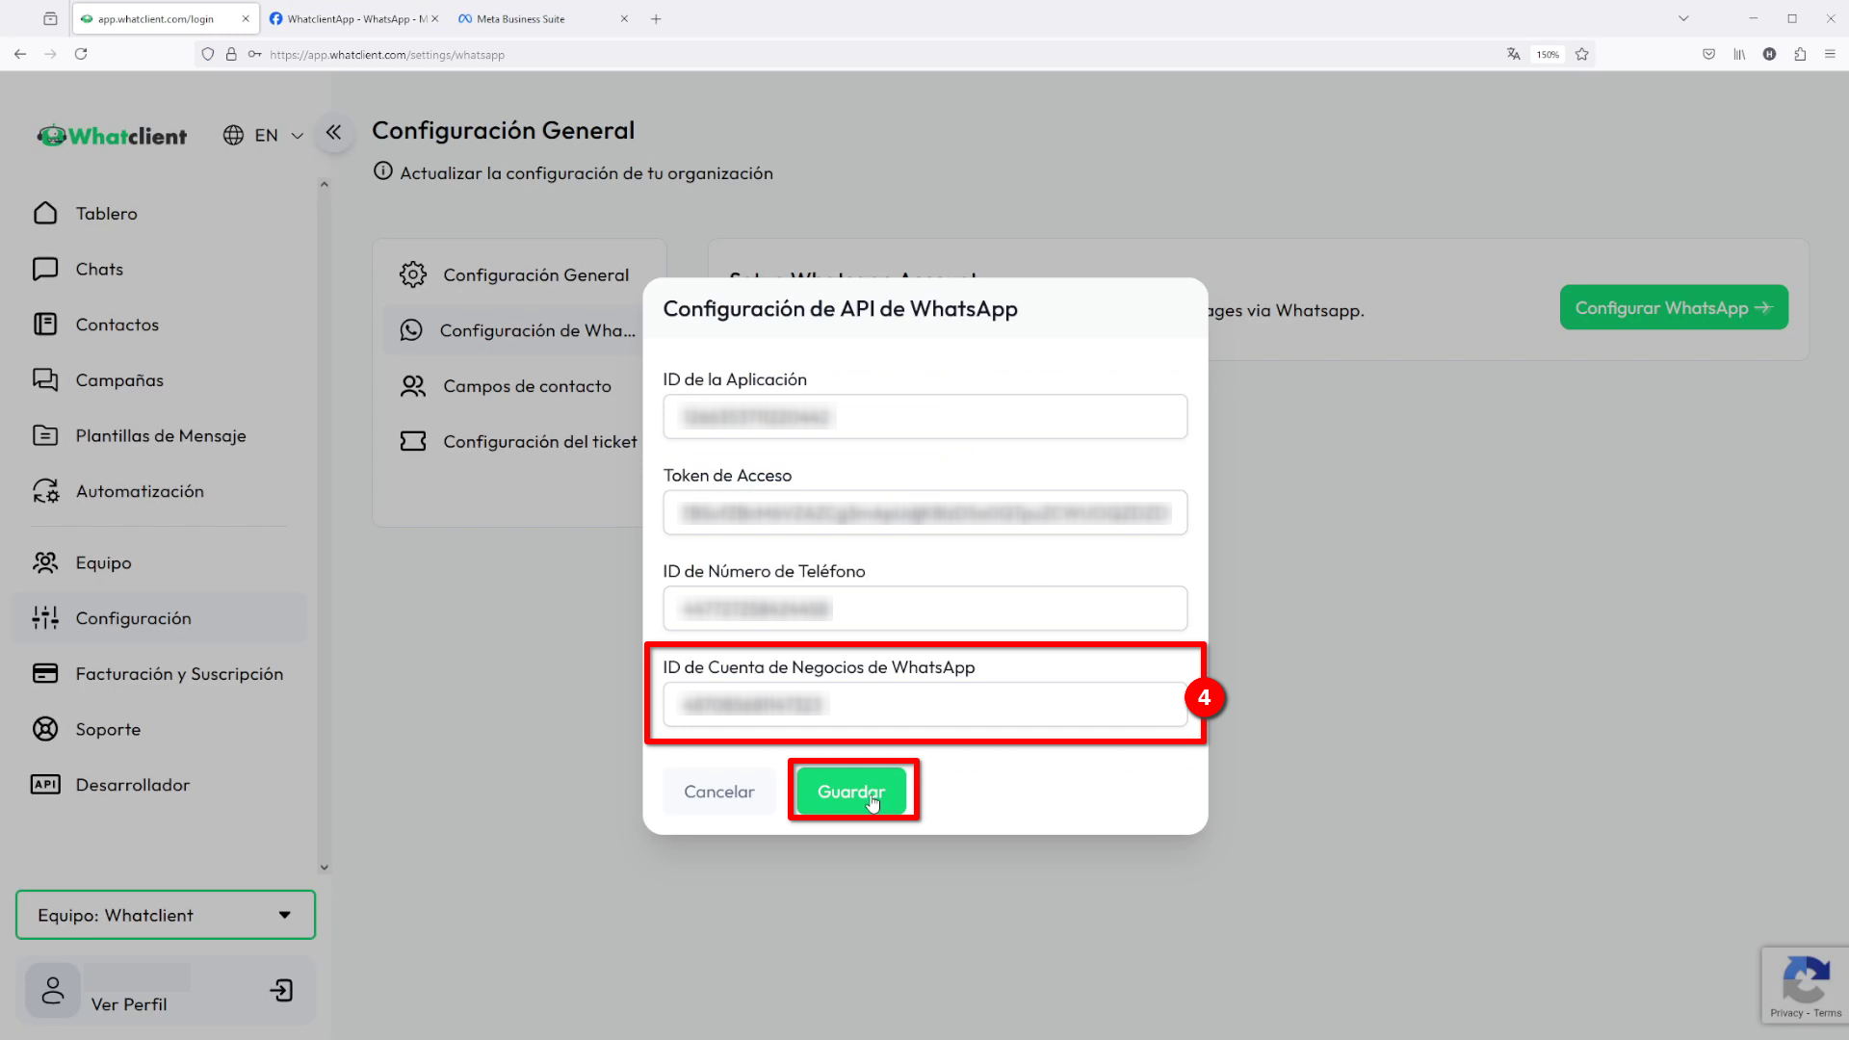Click reCAPTCHA Privacy link
Viewport: 1849px width, 1040px height.
point(1785,1013)
